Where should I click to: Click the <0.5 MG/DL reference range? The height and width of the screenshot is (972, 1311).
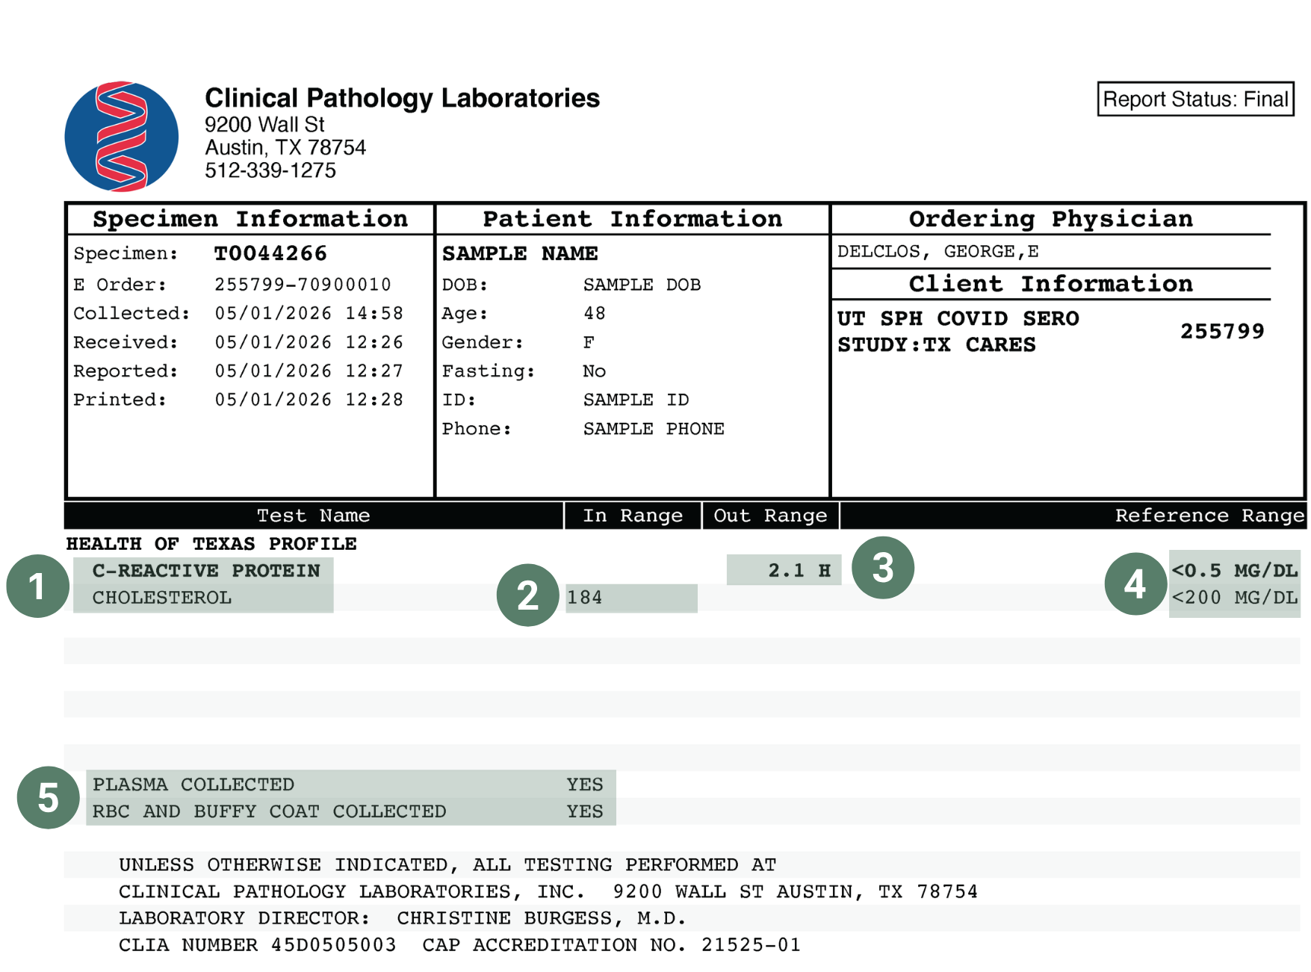click(1234, 571)
